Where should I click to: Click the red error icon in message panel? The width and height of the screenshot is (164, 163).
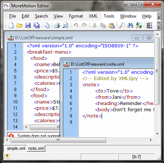click(11, 135)
